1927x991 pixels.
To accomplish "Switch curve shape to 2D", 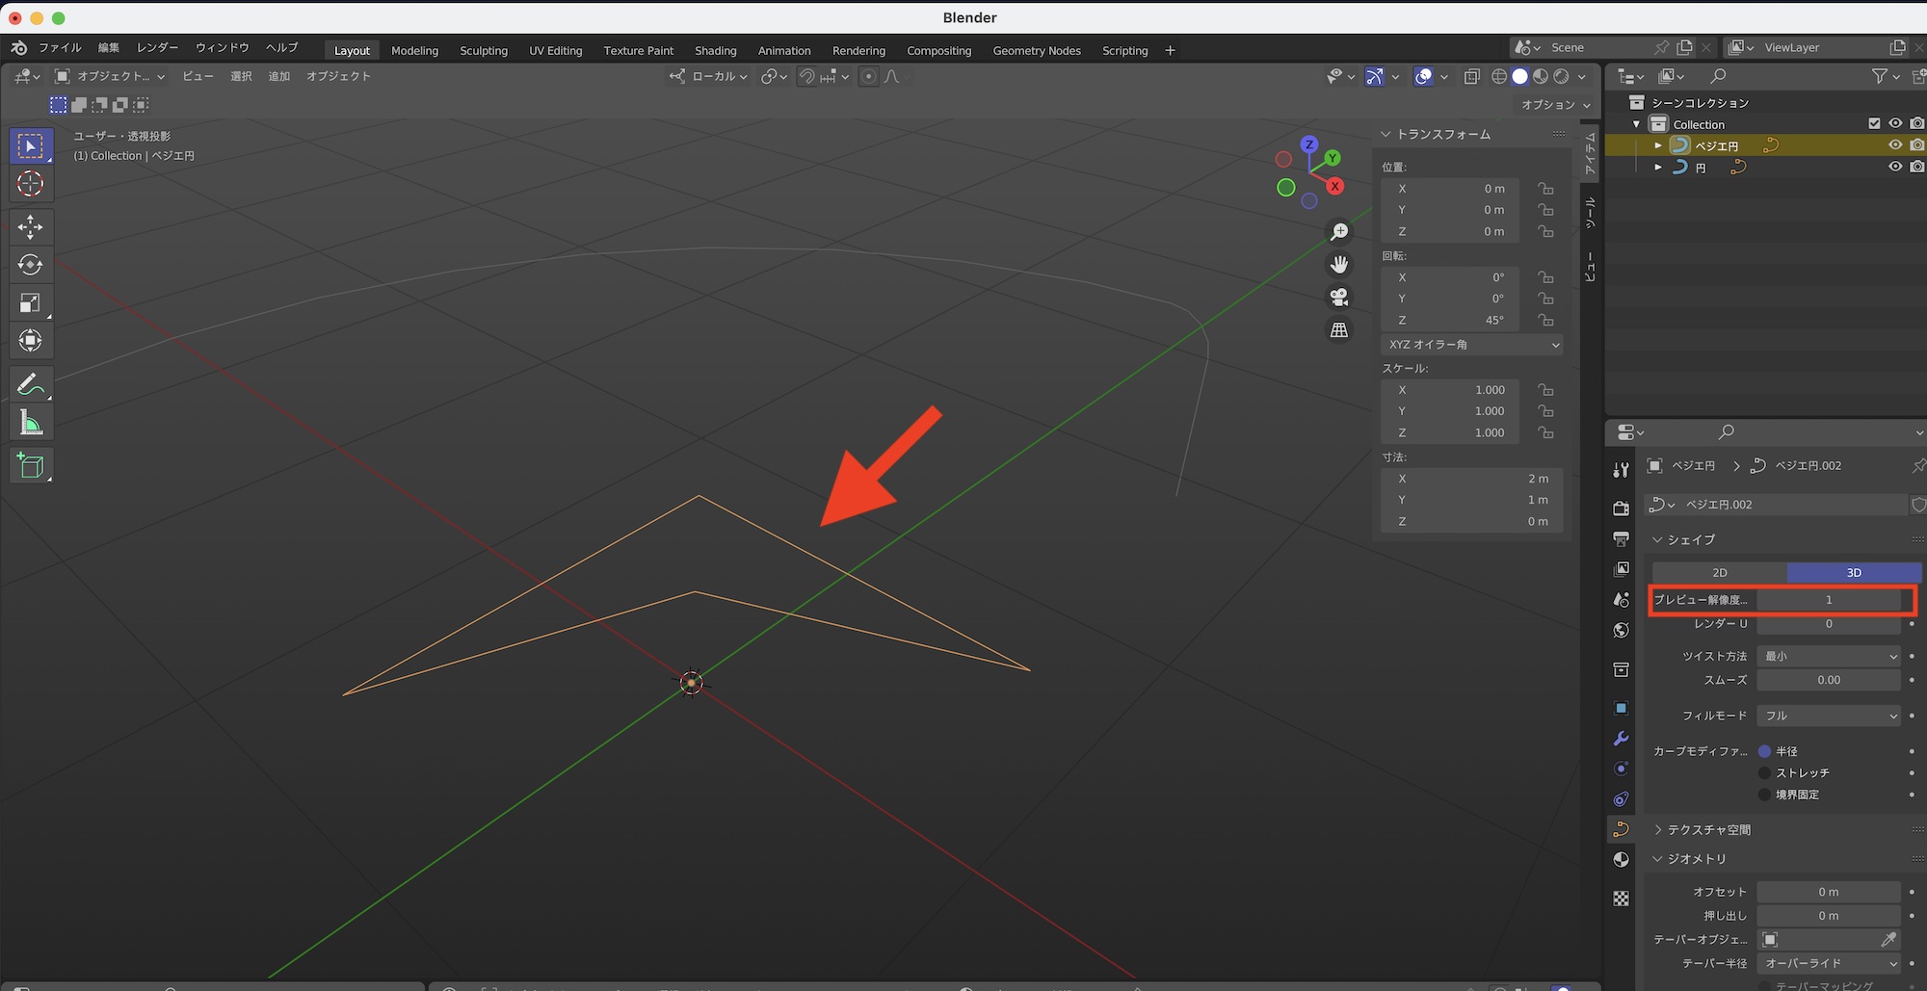I will (1719, 572).
